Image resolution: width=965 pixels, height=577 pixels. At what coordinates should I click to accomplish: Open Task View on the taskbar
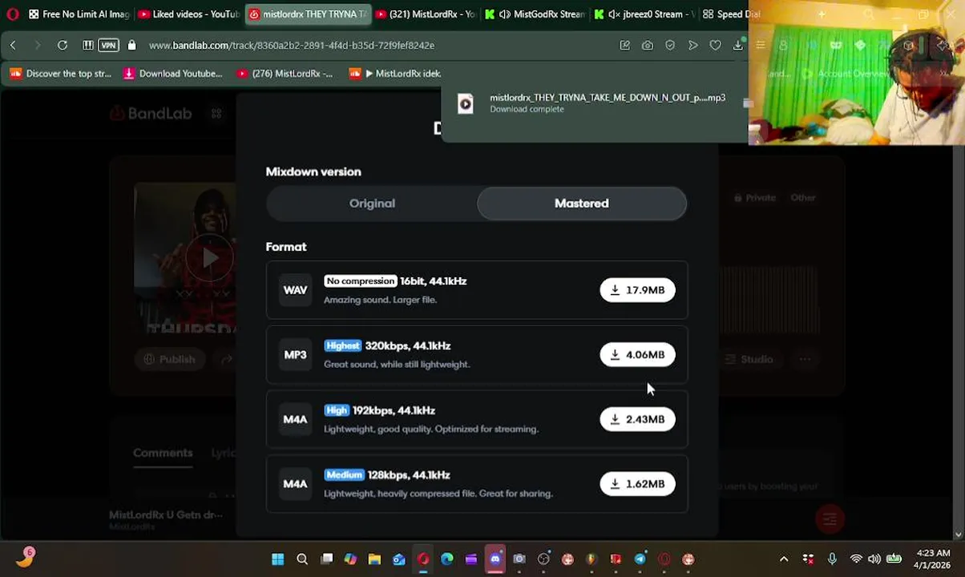pos(326,559)
